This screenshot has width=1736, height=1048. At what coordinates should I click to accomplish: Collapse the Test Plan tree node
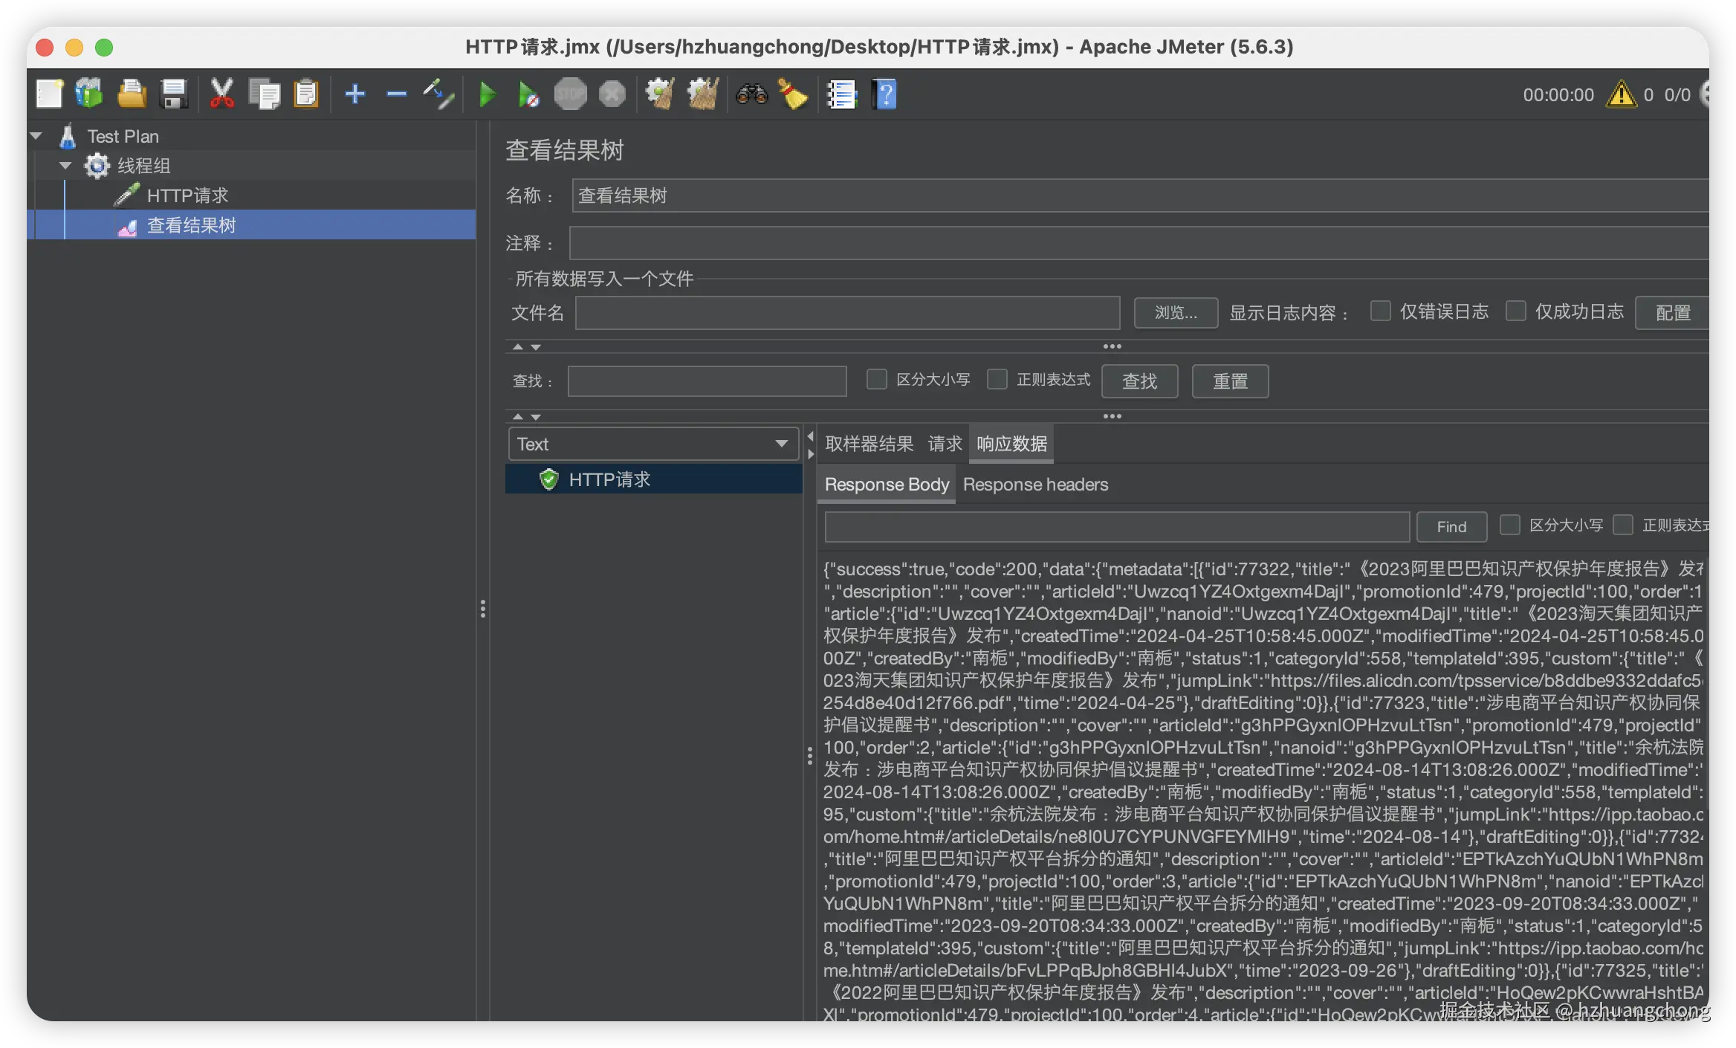coord(36,136)
